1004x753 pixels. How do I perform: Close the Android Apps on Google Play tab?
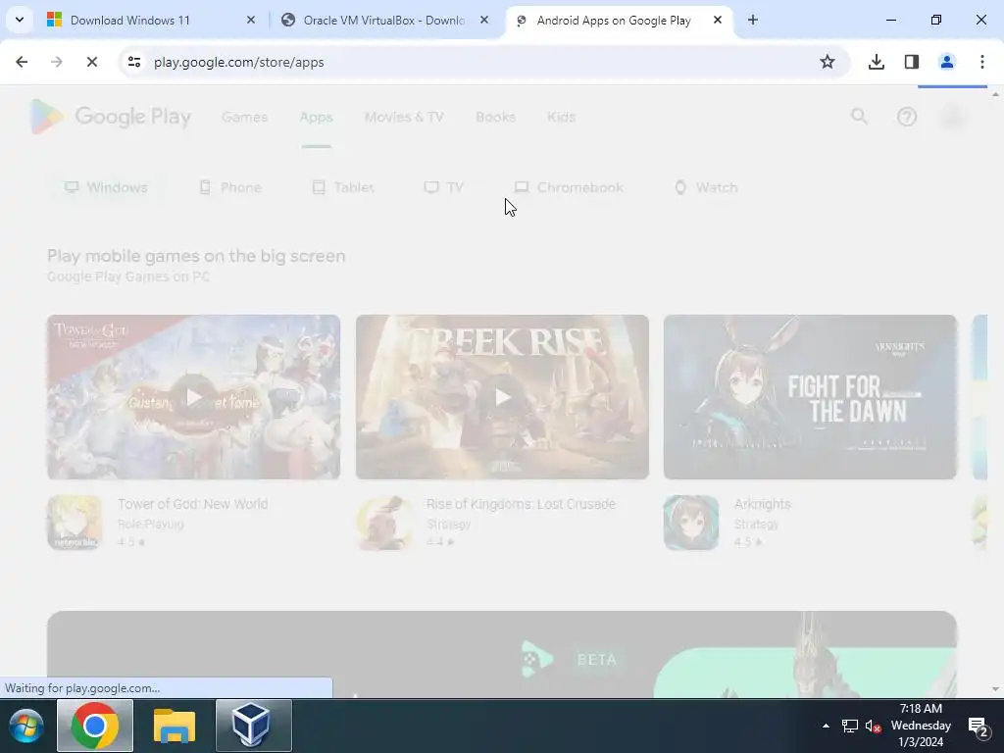[718, 21]
